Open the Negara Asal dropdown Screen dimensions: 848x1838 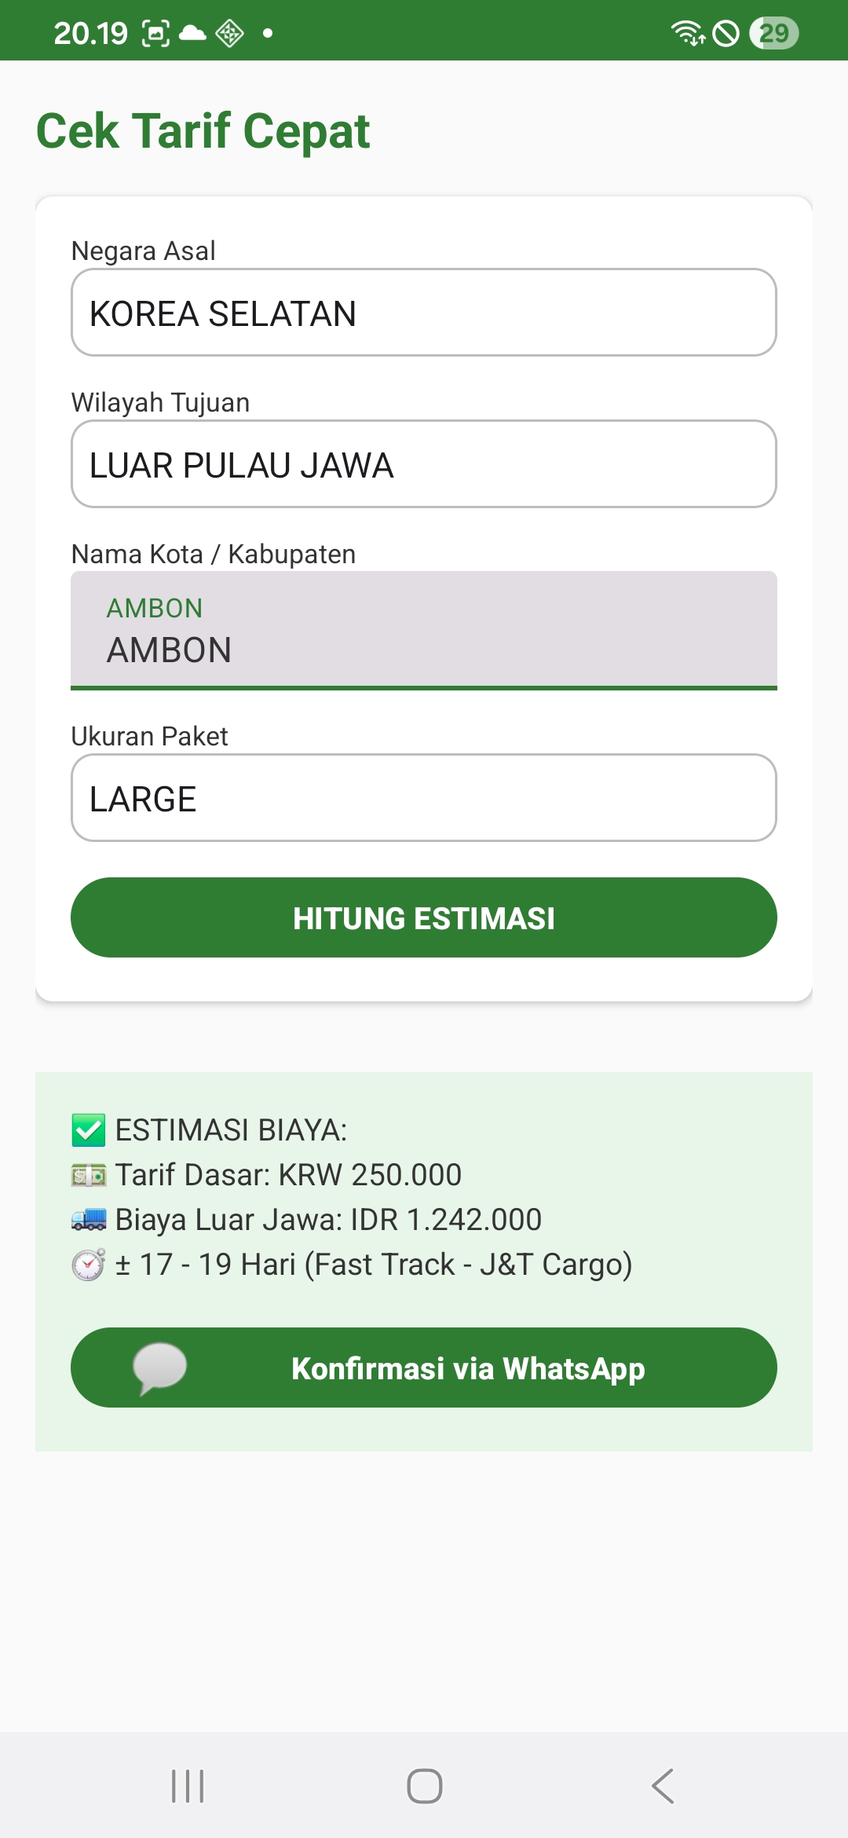click(424, 313)
